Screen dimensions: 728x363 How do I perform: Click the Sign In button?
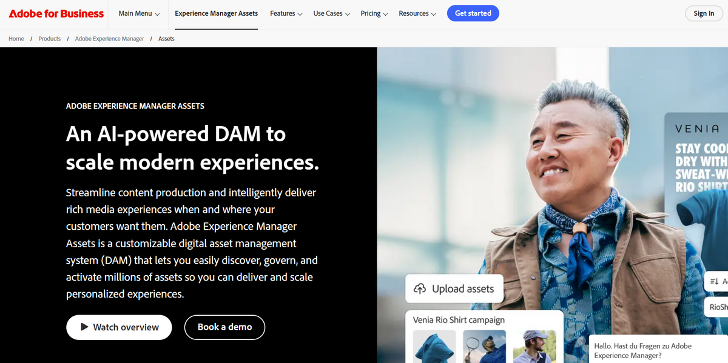click(x=704, y=13)
